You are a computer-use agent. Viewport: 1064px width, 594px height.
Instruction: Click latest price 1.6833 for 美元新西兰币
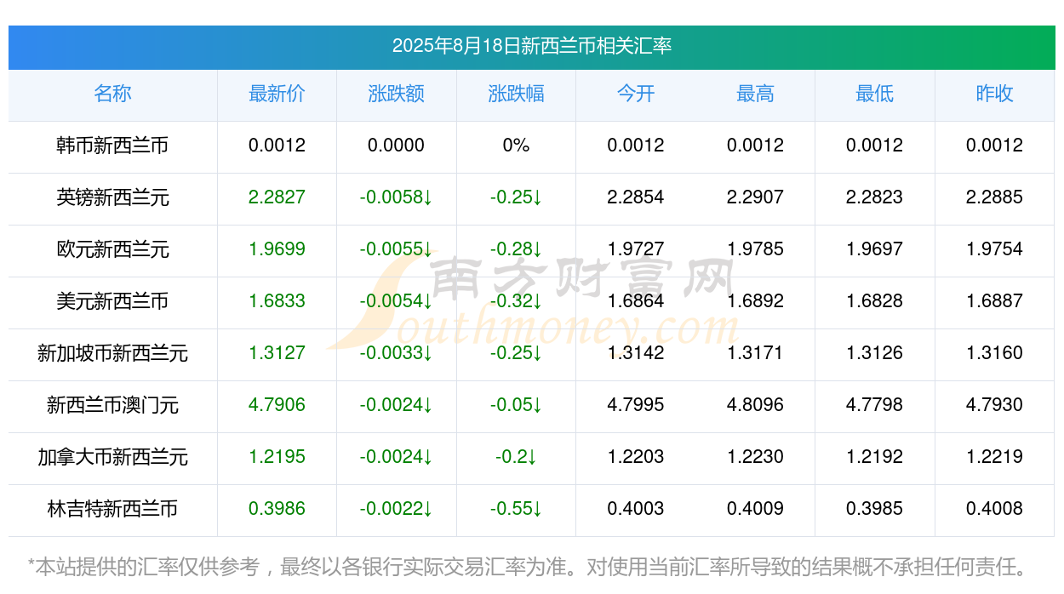[x=277, y=301]
